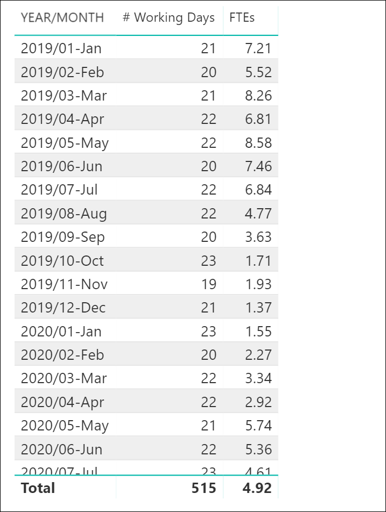Select the 2019/12-Dec row
The image size is (386, 512).
146,307
